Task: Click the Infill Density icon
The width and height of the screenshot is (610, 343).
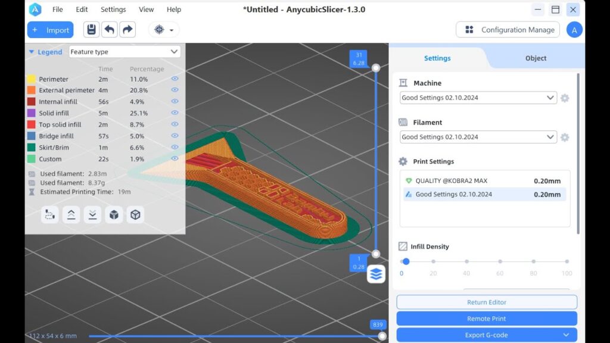Action: tap(403, 247)
